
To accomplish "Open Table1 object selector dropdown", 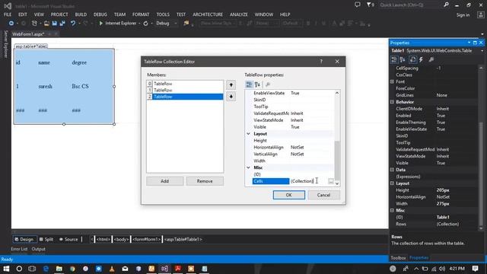I will pos(482,51).
